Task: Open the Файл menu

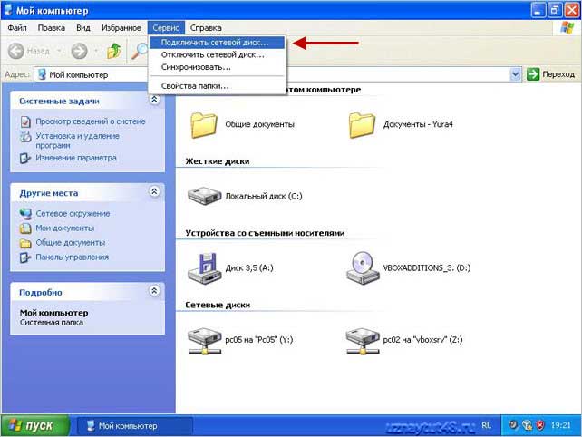Action: [17, 28]
